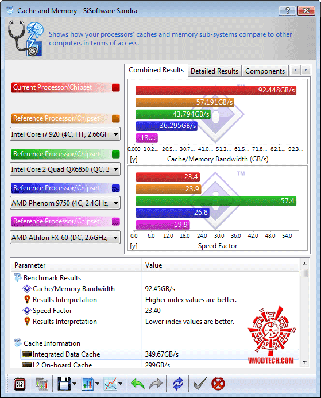Click the 92.45GB/s value cell

(x=160, y=289)
